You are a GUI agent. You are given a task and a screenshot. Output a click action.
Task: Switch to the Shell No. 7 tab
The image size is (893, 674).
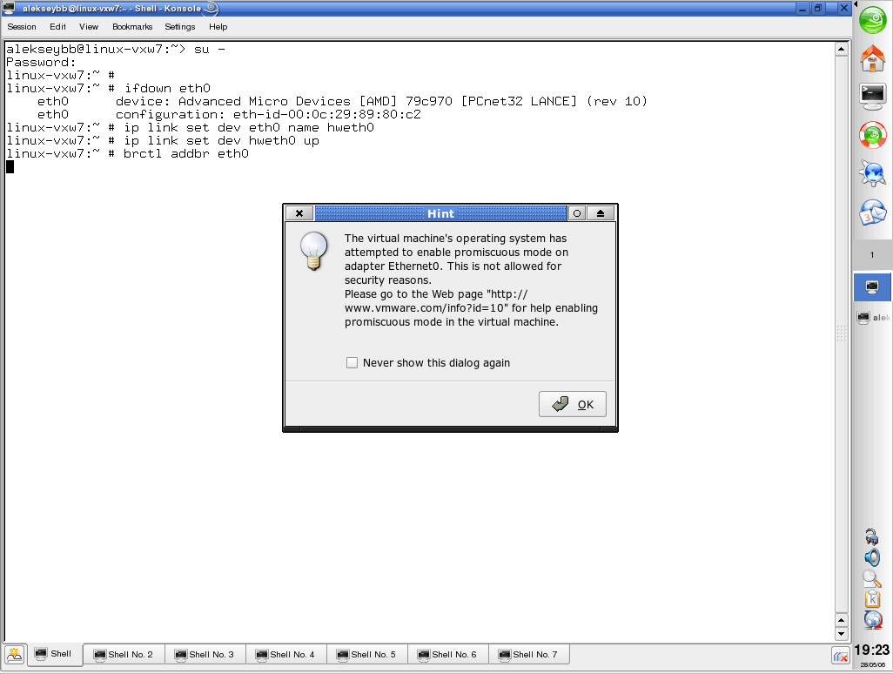coord(528,654)
